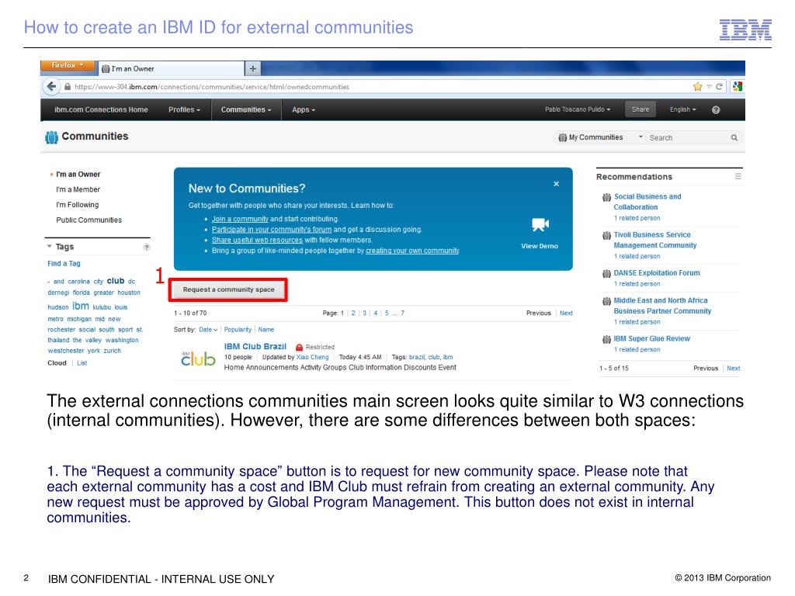Click the Google search engine icon in toolbar
Viewport: 795px width, 596px height.
coord(738,87)
